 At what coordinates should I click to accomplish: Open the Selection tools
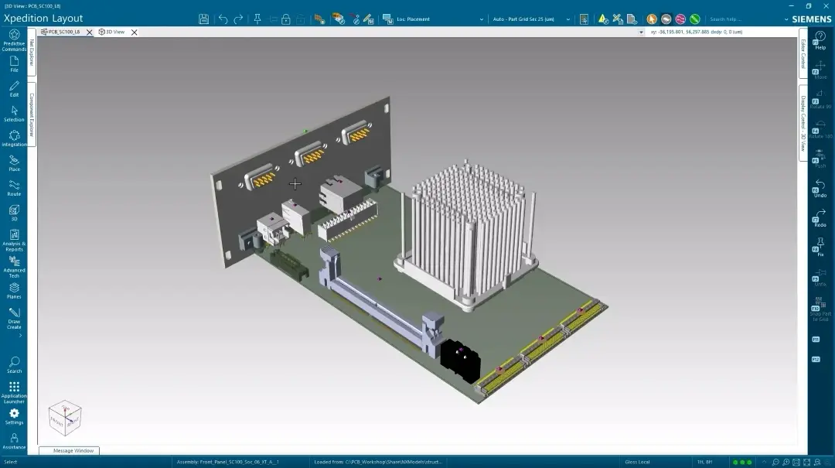coord(14,114)
